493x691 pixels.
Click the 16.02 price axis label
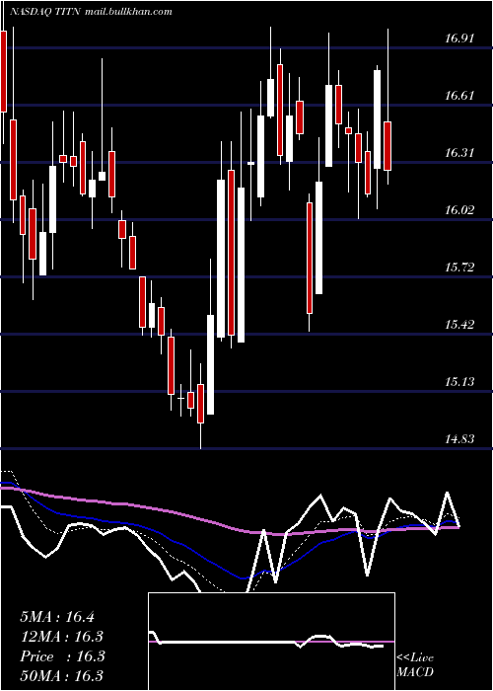click(x=459, y=210)
